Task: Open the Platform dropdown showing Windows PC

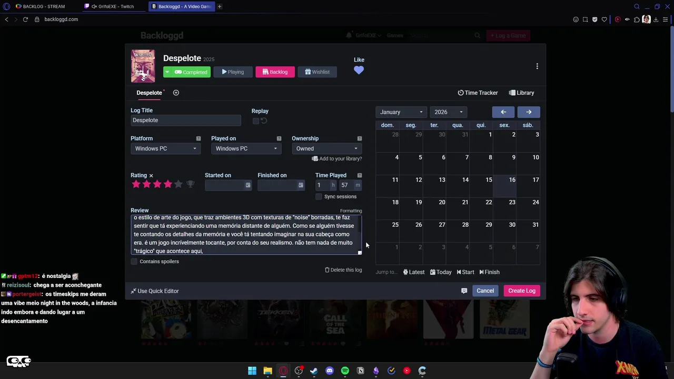Action: [165, 148]
